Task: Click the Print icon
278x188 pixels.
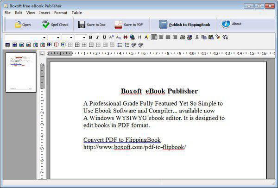Action: point(183,37)
